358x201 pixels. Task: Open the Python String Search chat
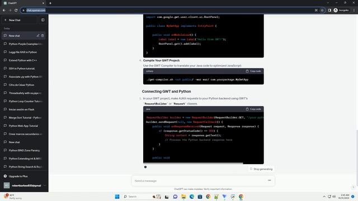tap(23, 167)
